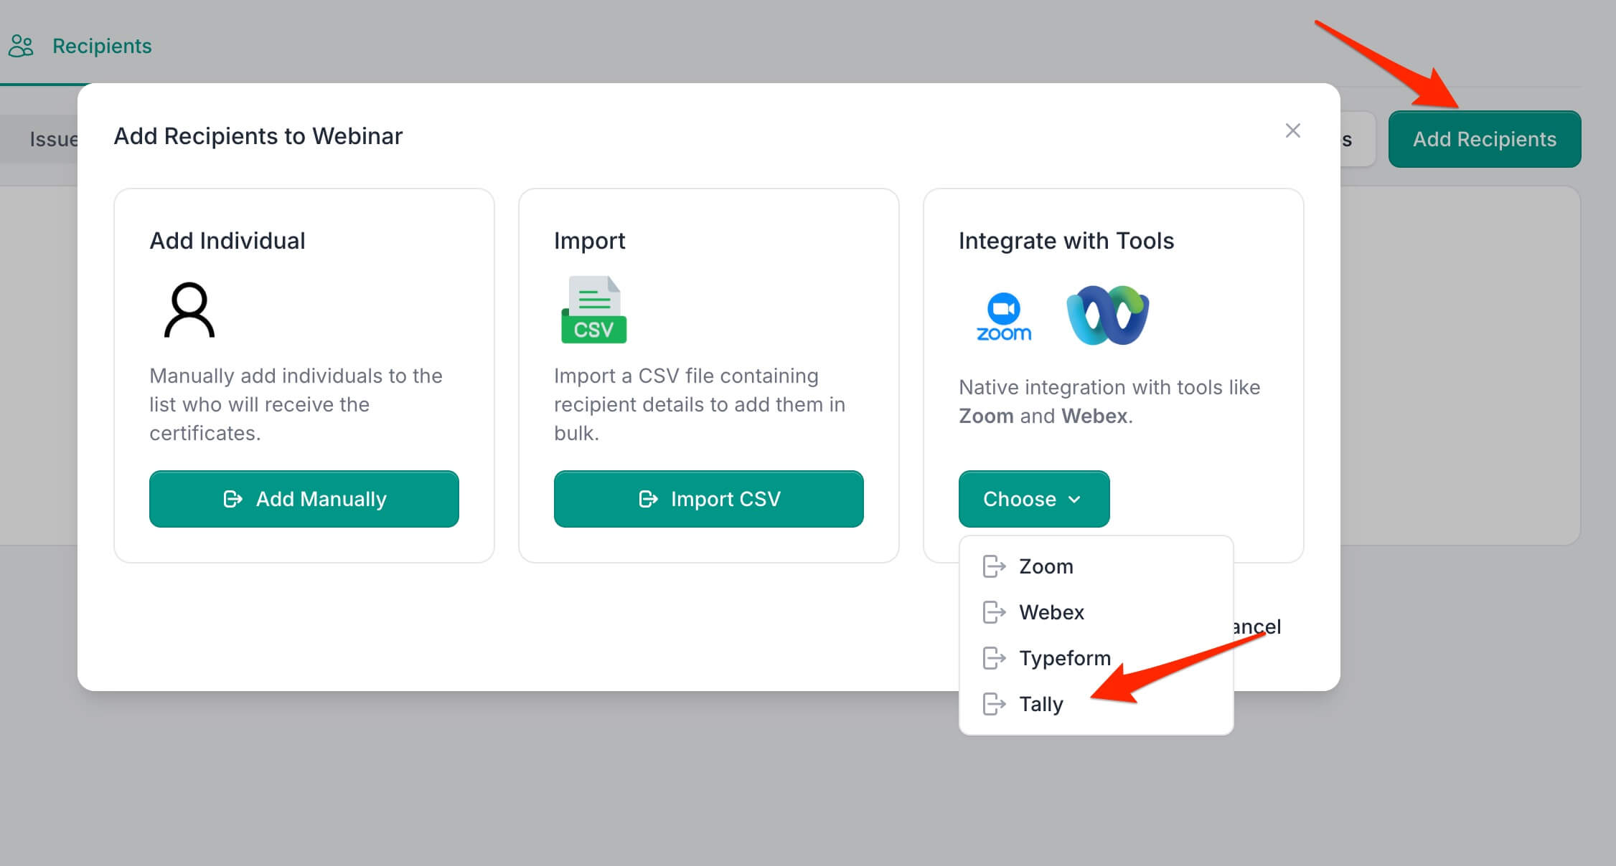Select Webex from the dropdown menu
This screenshot has height=866, width=1616.
tap(1051, 612)
